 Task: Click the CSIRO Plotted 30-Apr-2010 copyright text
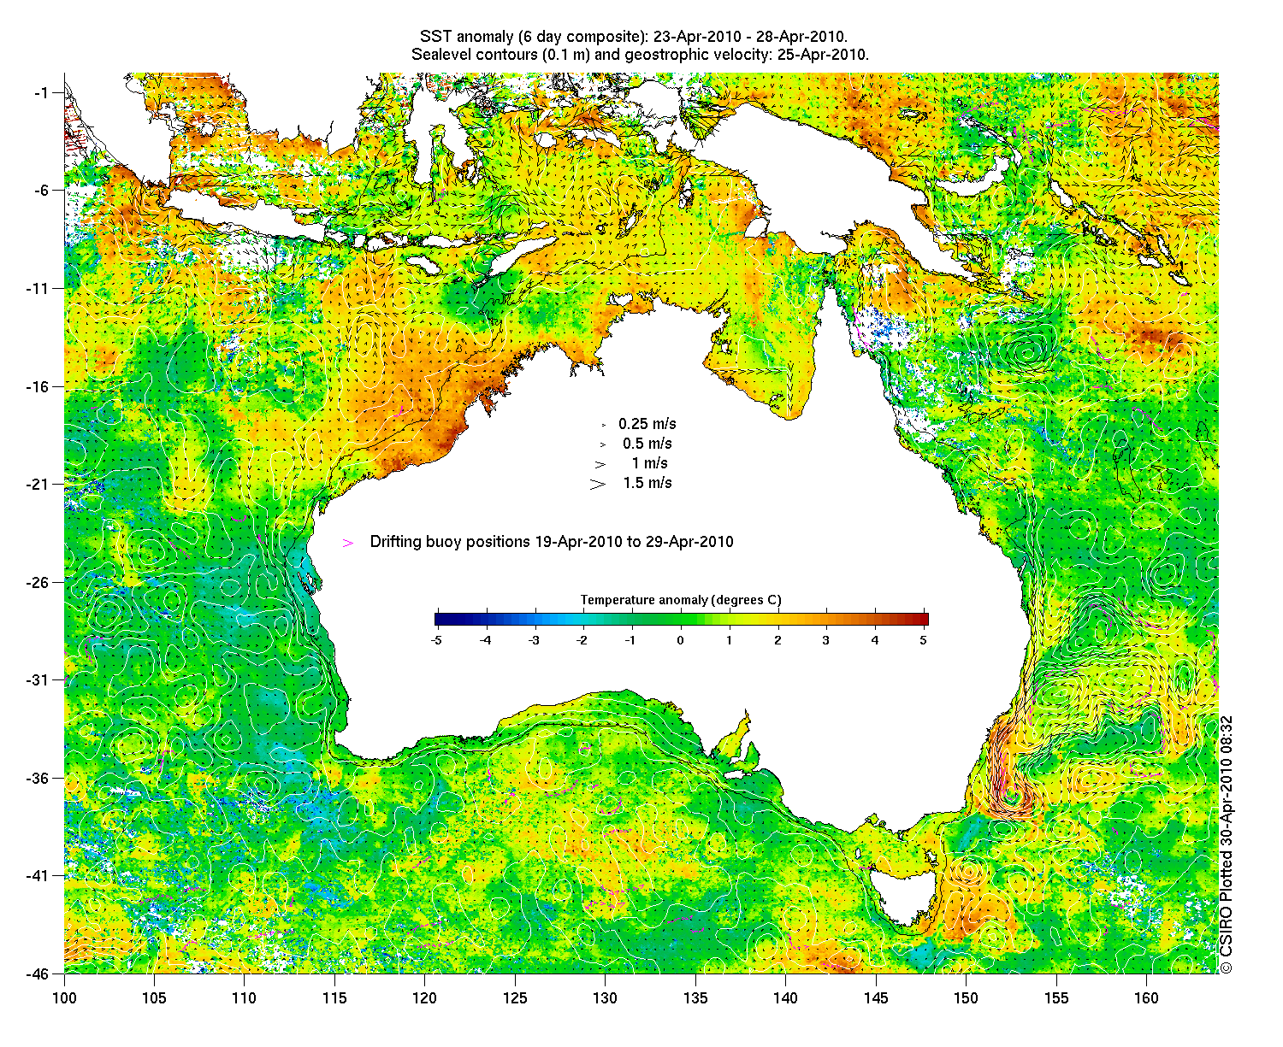[1227, 844]
